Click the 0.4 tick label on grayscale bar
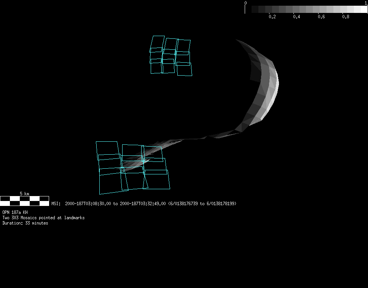 (296, 17)
